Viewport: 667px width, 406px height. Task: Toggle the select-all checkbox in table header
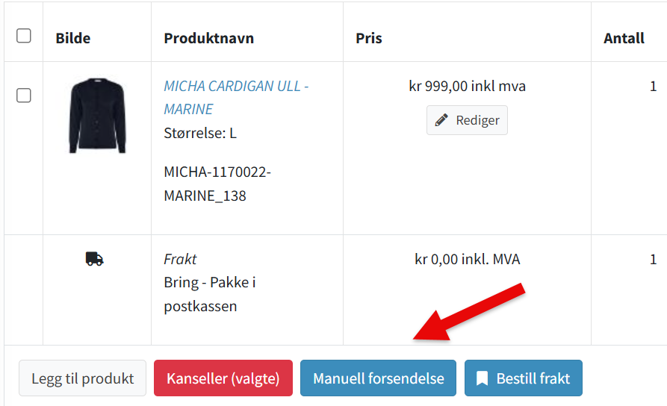click(x=24, y=36)
